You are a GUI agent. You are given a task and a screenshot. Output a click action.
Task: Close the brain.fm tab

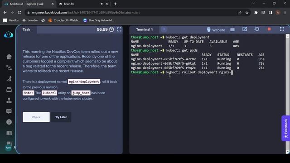107,4
